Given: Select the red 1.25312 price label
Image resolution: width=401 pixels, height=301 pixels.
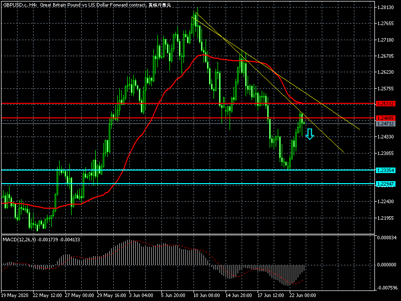Looking at the screenshot, I should [x=385, y=104].
